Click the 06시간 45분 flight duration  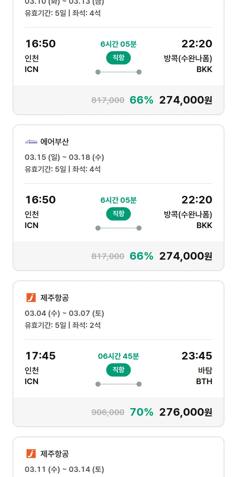(118, 356)
